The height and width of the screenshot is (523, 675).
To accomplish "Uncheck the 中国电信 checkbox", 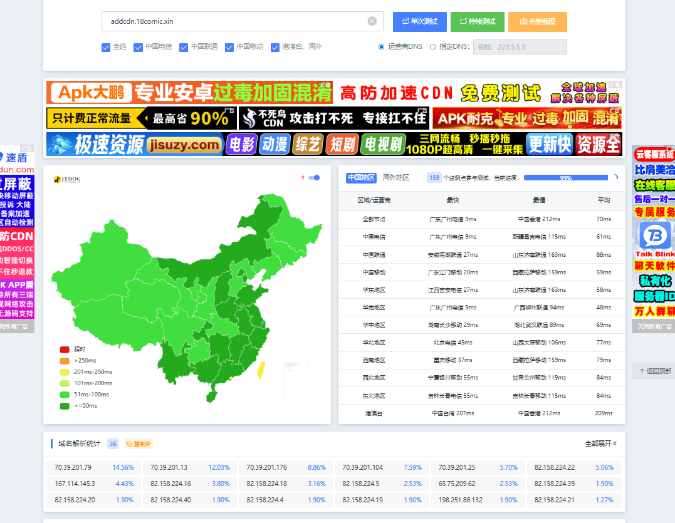I will pyautogui.click(x=139, y=47).
